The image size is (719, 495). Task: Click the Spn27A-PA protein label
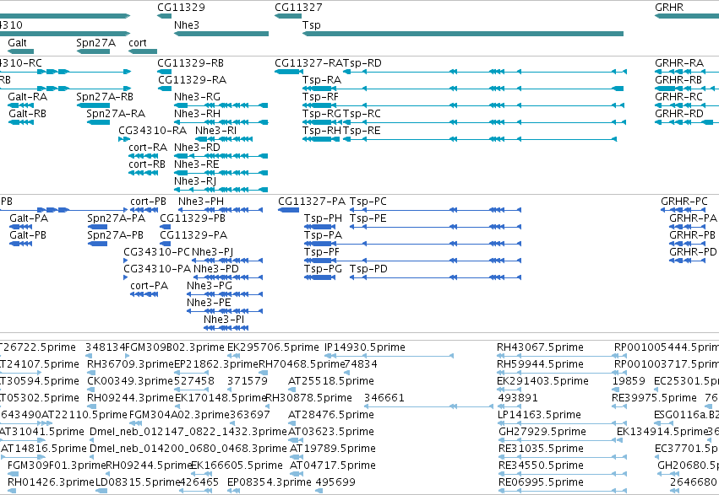pyautogui.click(x=116, y=218)
